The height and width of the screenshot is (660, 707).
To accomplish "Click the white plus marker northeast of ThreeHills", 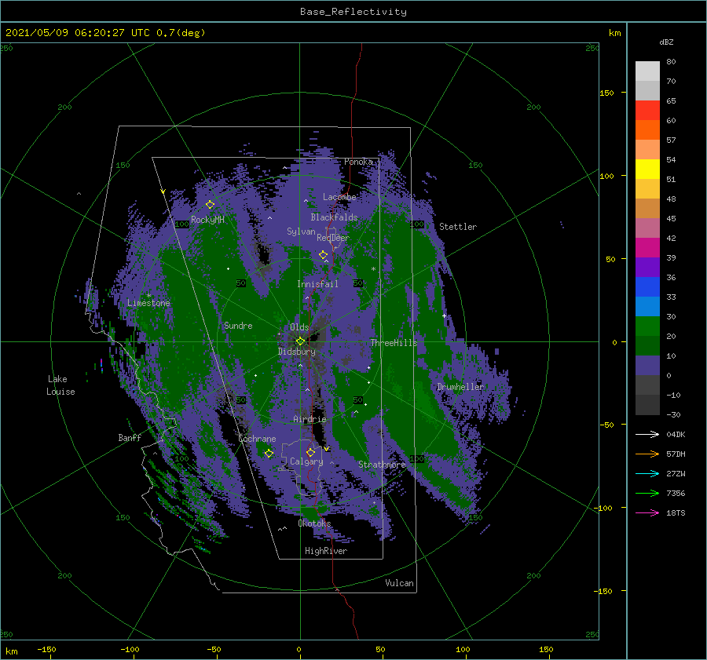I will tap(444, 315).
